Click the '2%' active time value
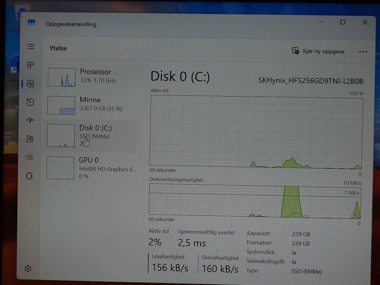The height and width of the screenshot is (285, 380). click(155, 242)
